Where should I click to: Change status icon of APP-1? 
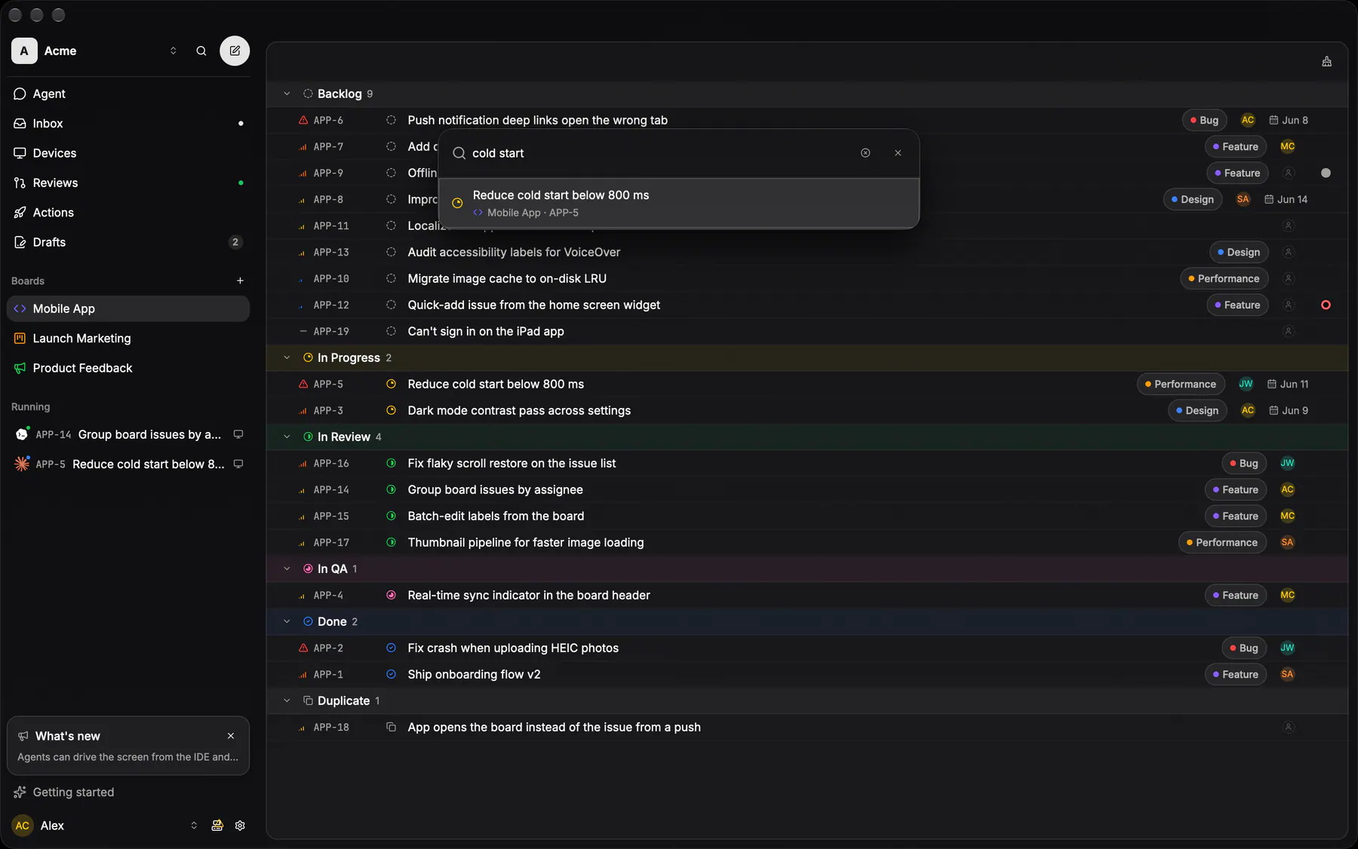[x=391, y=674]
